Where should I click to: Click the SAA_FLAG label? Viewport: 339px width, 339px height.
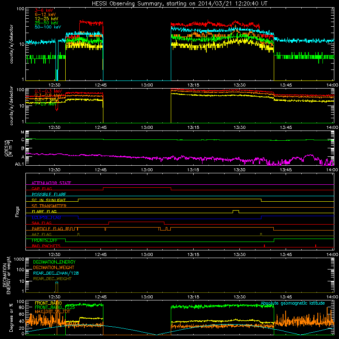tap(42, 223)
